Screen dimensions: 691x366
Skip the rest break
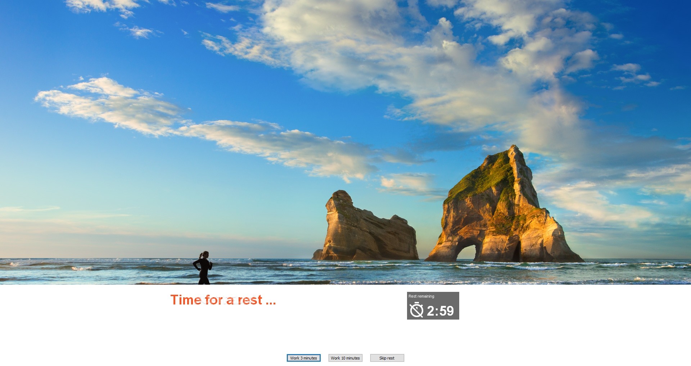click(387, 358)
